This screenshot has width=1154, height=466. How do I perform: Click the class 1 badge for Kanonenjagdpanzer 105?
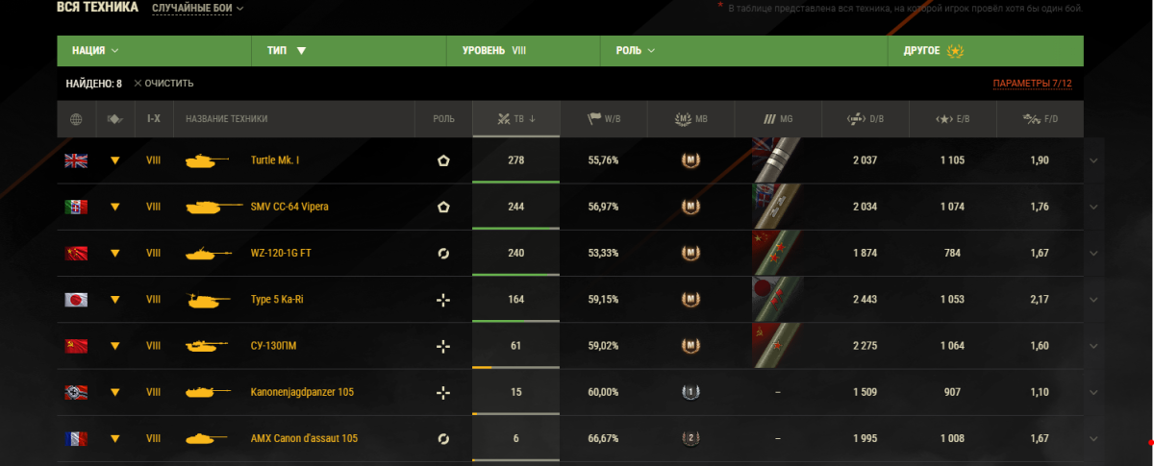690,392
